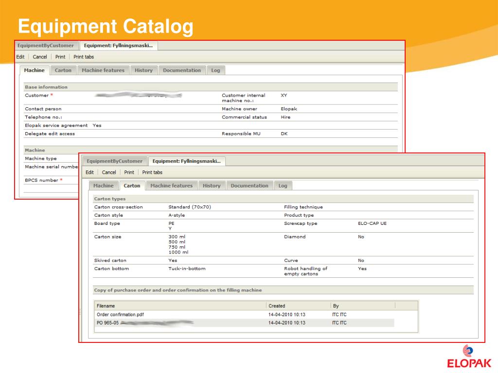The width and height of the screenshot is (498, 373).
Task: Click Curve value No
Action: point(361,260)
